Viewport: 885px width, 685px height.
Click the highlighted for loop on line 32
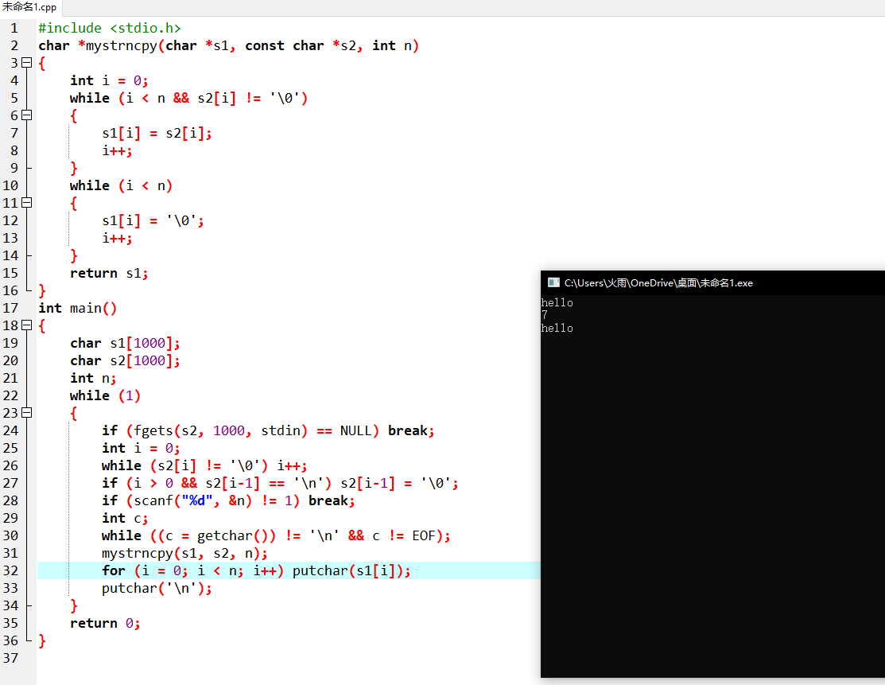pos(256,571)
